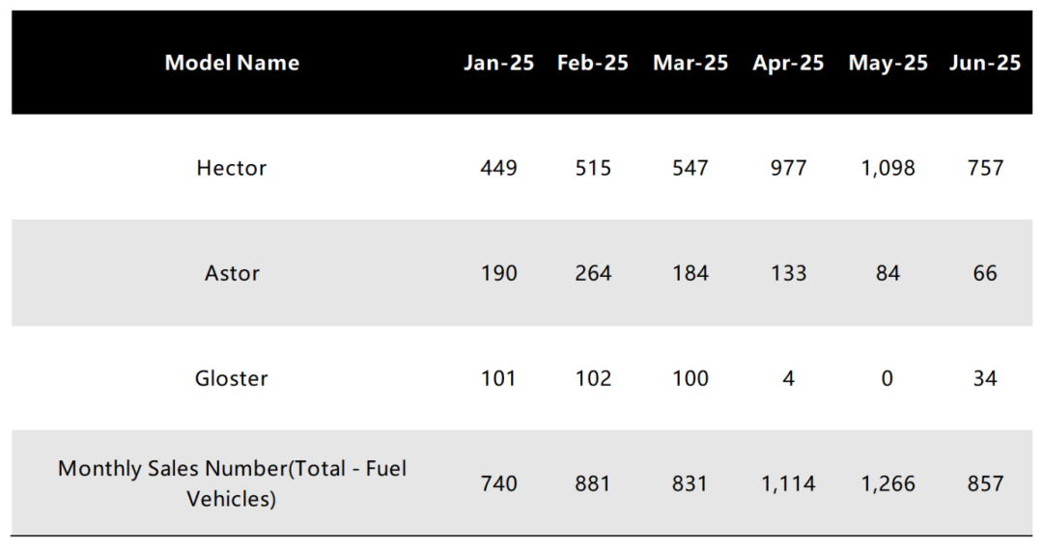This screenshot has height=547, width=1043.
Task: Select the Apr-25 column header
Action: click(788, 63)
